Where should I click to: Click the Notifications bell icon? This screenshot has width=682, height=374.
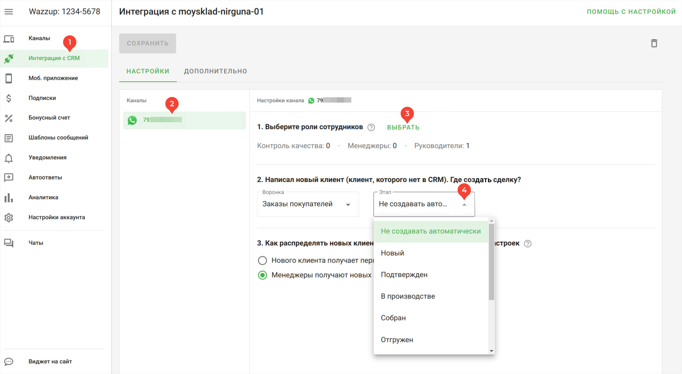(9, 158)
